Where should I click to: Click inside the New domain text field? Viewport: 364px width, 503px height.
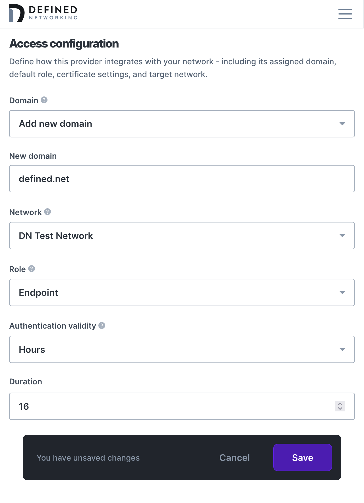pyautogui.click(x=171, y=178)
